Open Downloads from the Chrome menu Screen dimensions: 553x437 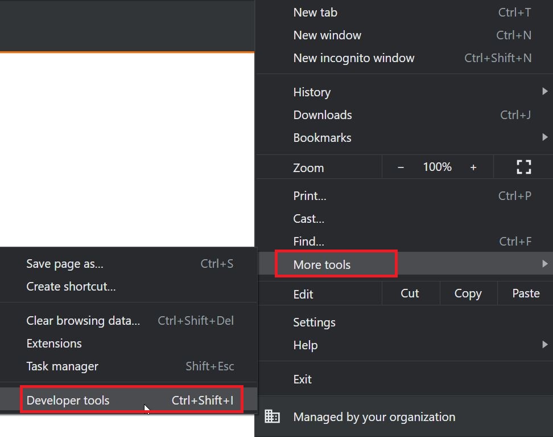[x=404, y=115]
